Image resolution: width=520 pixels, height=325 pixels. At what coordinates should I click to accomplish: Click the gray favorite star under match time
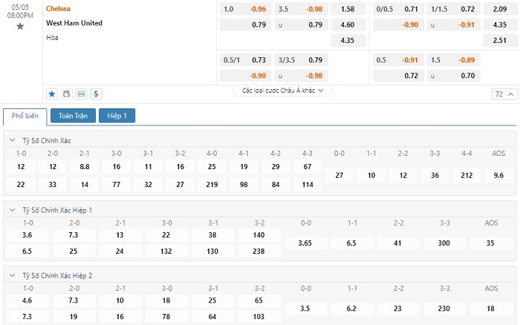point(20,27)
